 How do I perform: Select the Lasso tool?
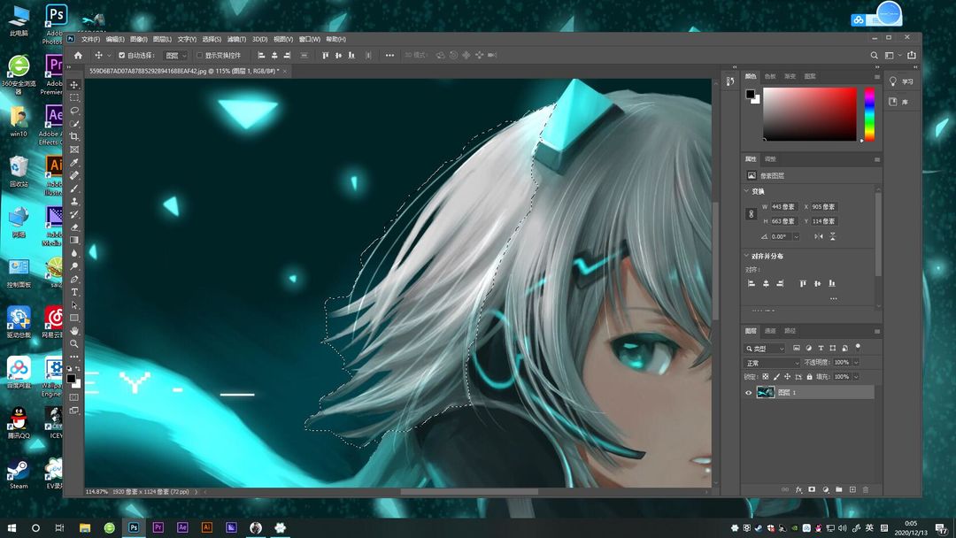tap(74, 111)
